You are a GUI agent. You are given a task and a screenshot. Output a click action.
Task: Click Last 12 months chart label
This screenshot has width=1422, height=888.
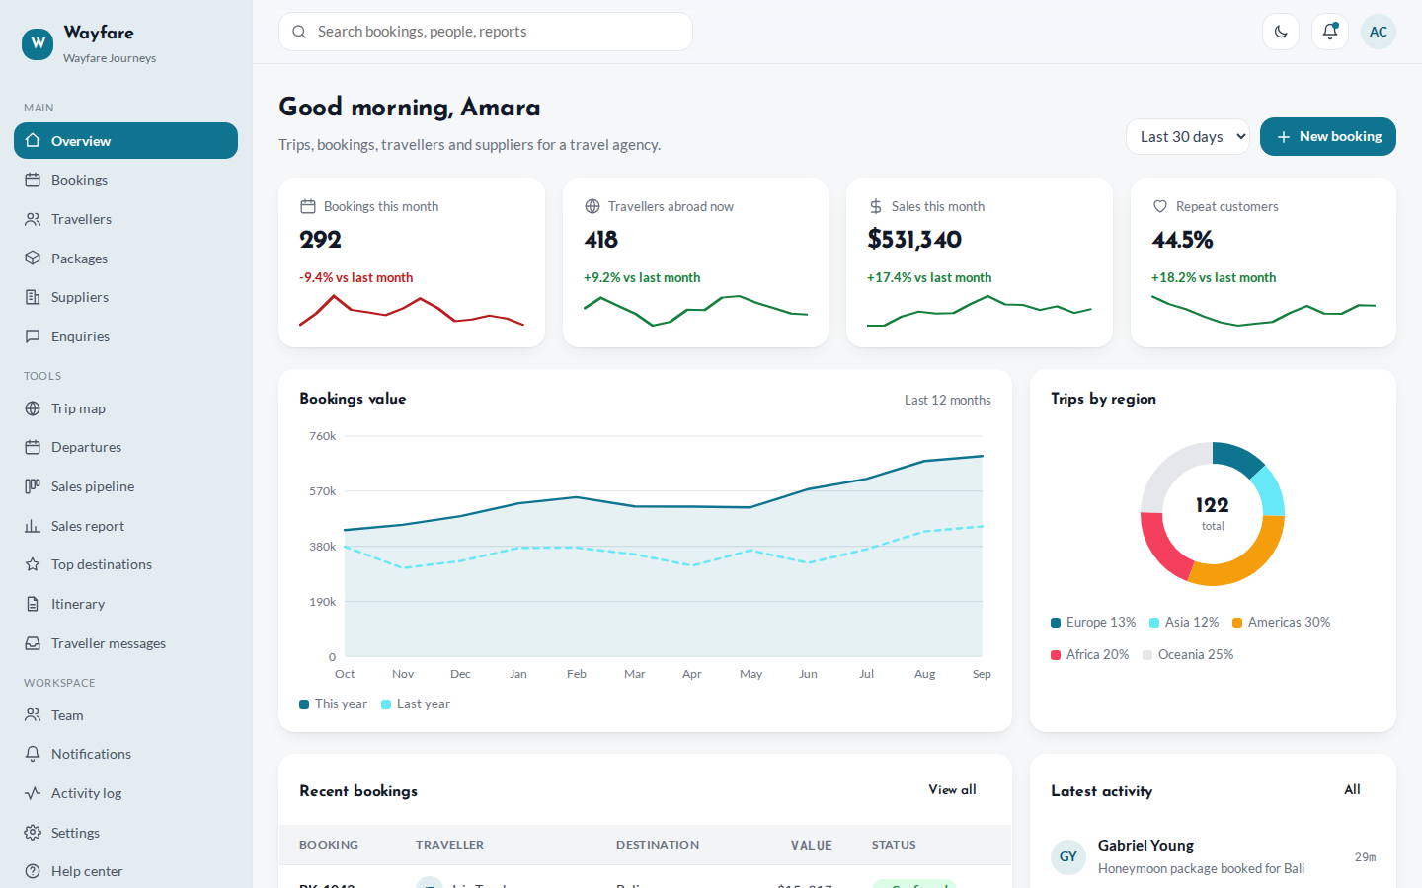pyautogui.click(x=948, y=400)
